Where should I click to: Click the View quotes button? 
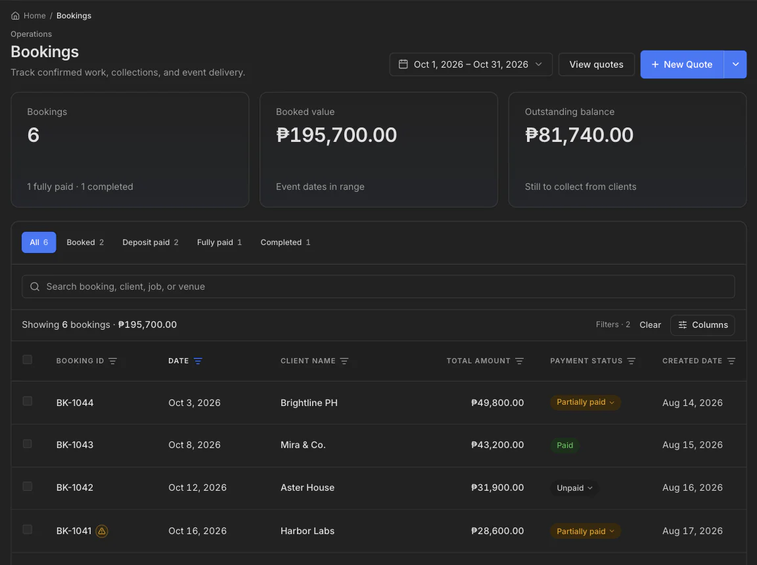pos(596,64)
